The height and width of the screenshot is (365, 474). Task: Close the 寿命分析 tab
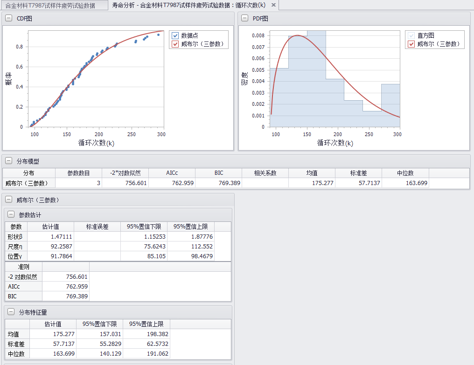(x=273, y=5)
